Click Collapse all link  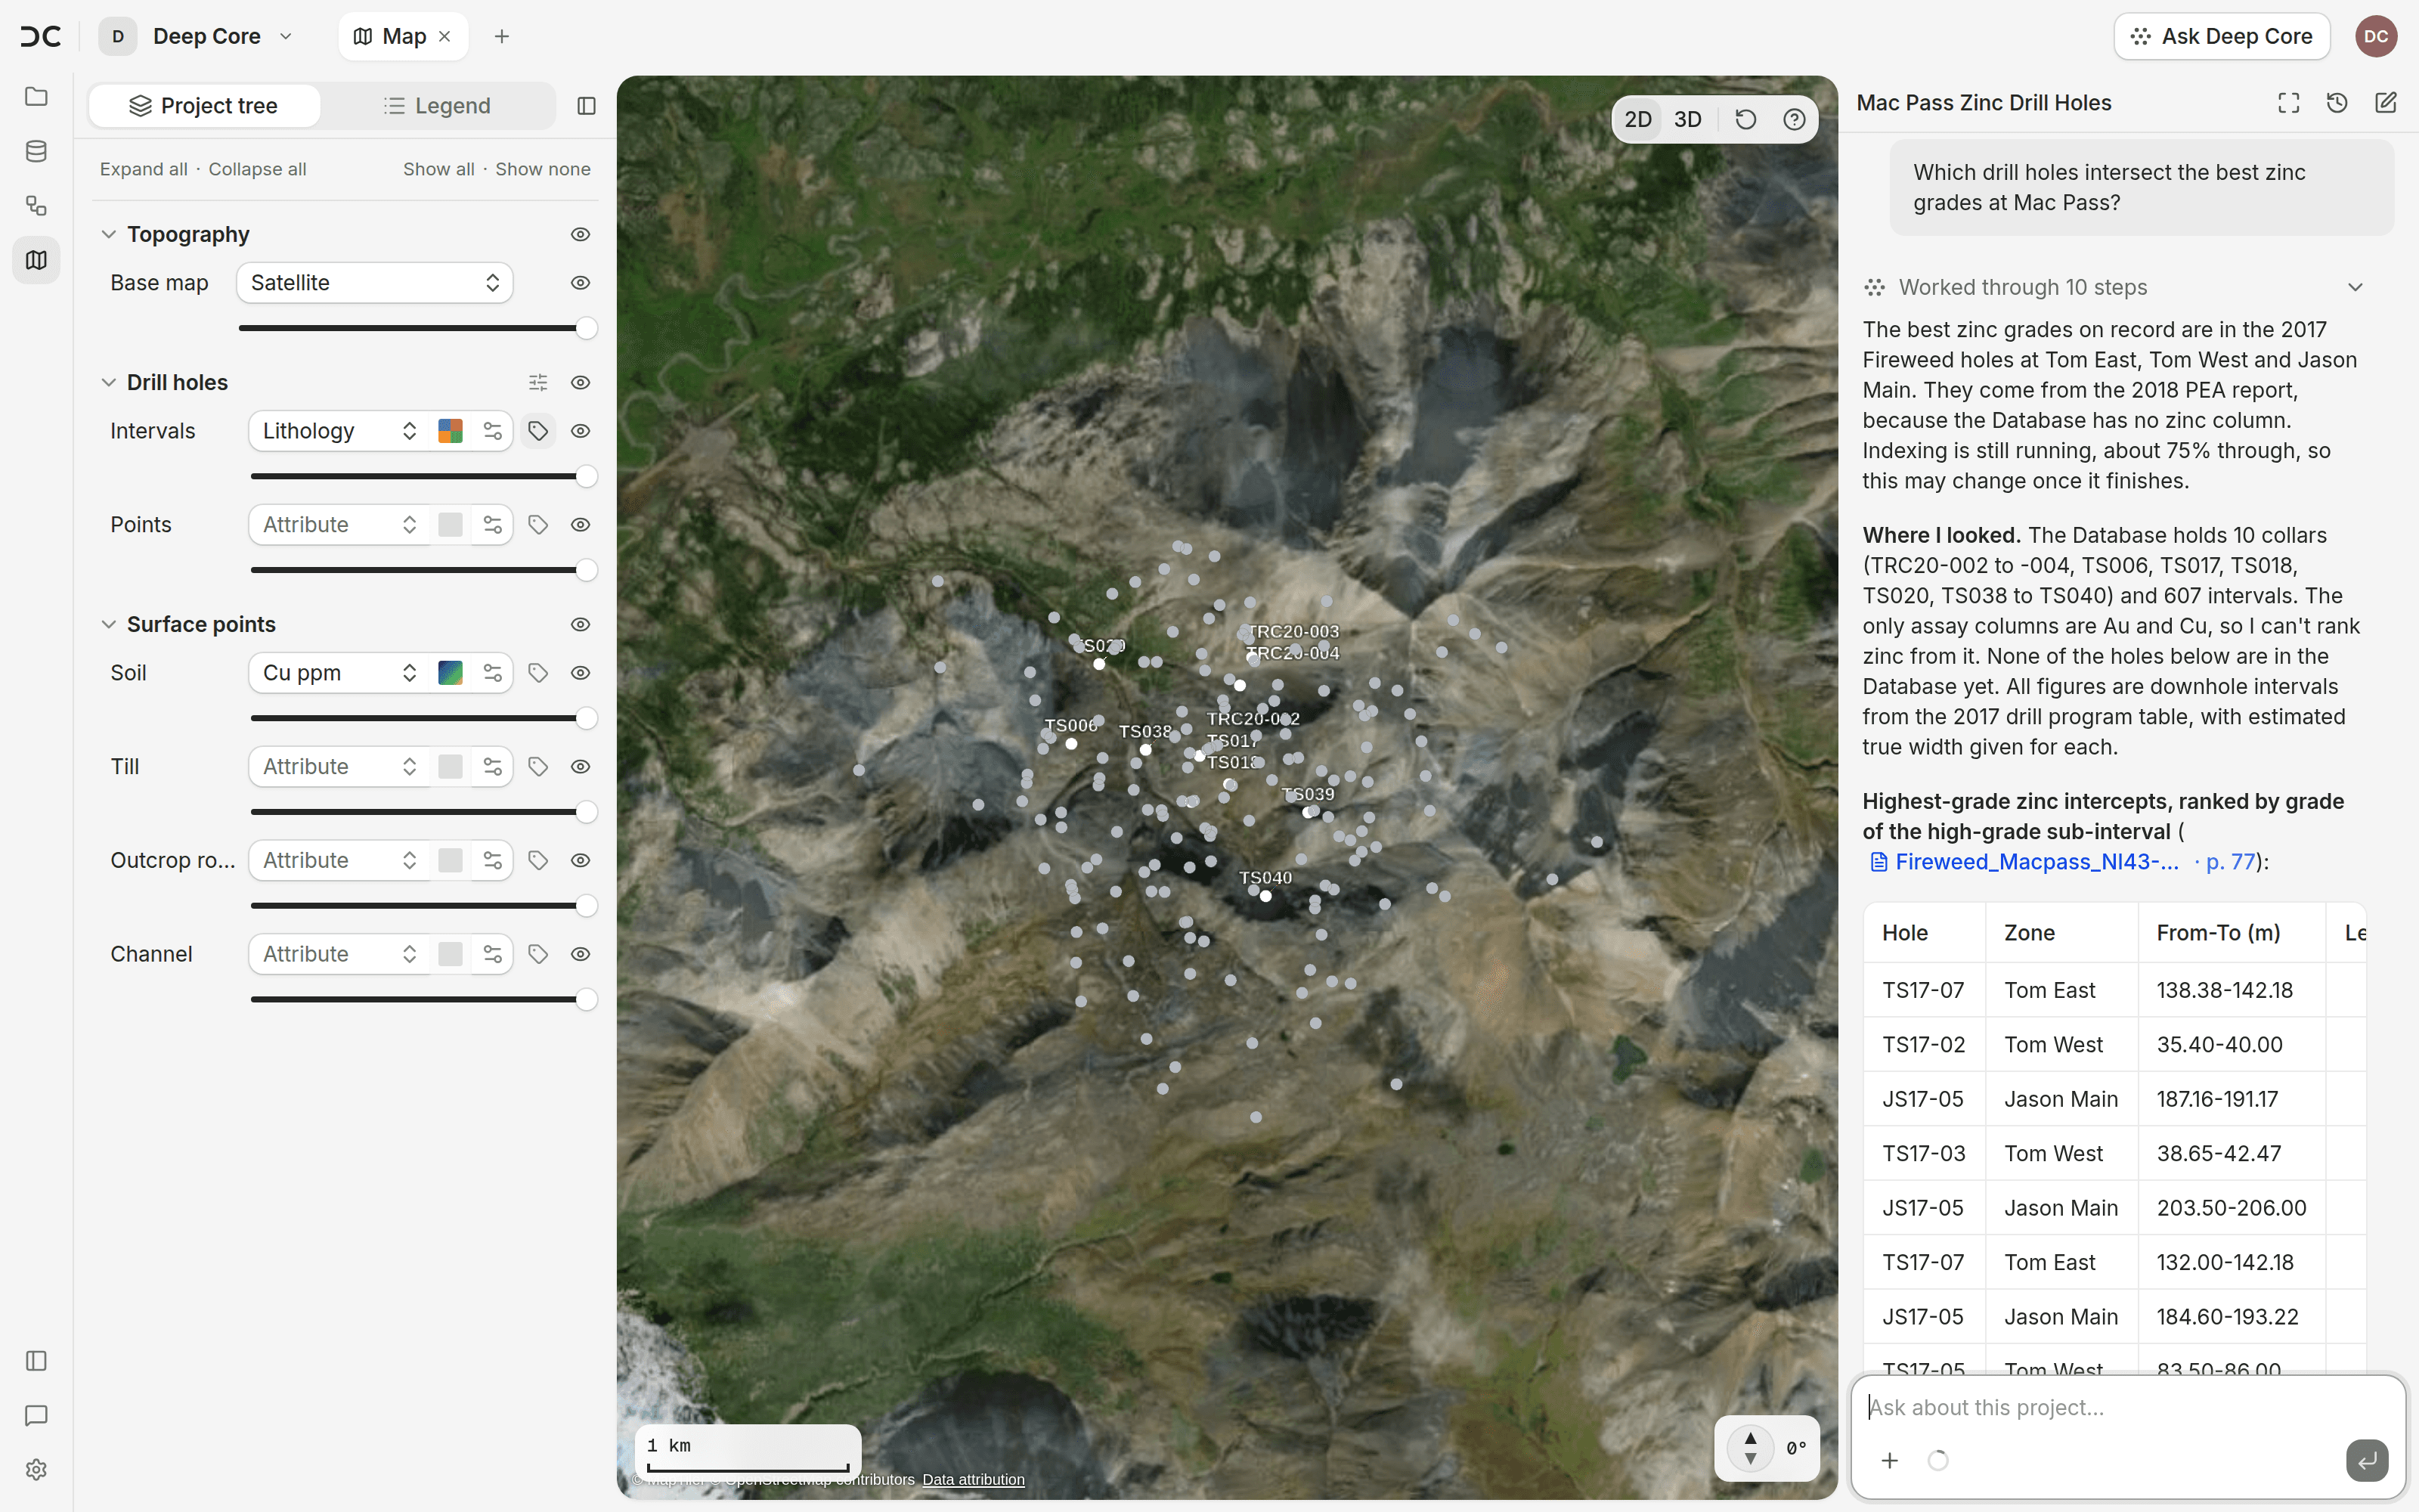point(258,169)
